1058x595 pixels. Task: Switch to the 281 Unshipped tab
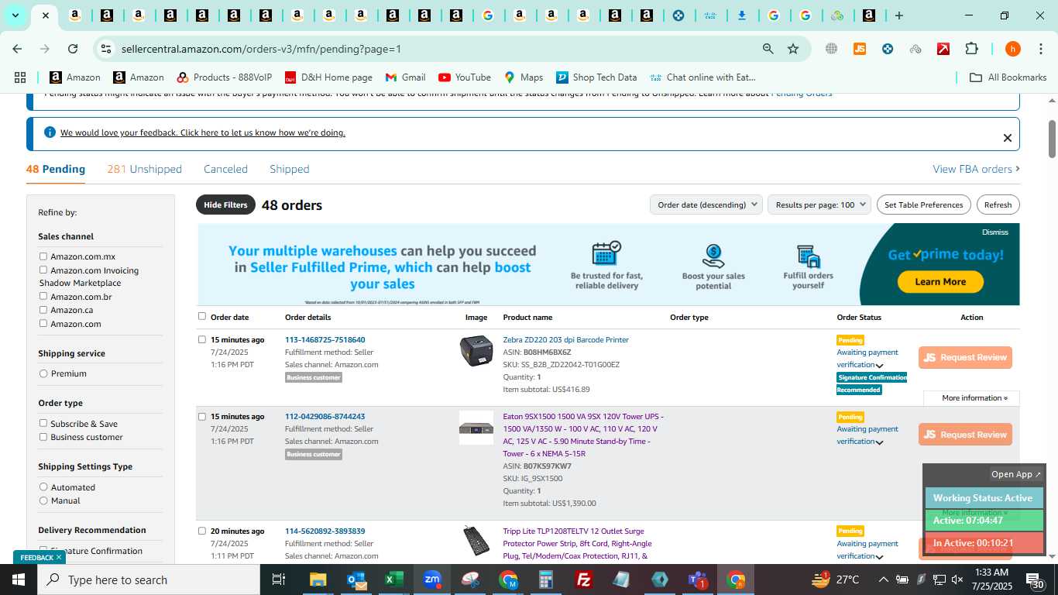[x=145, y=169]
